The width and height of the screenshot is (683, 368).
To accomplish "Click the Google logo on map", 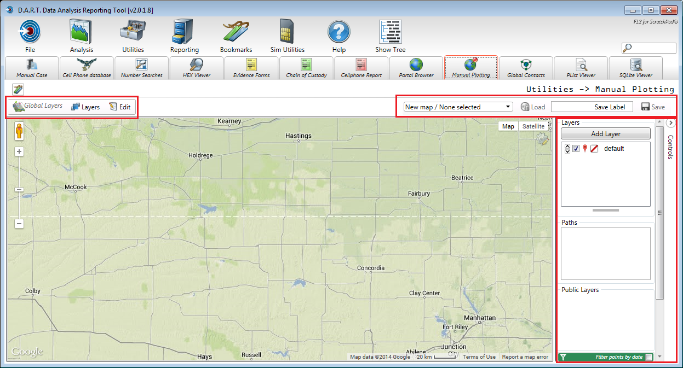I will (x=27, y=352).
